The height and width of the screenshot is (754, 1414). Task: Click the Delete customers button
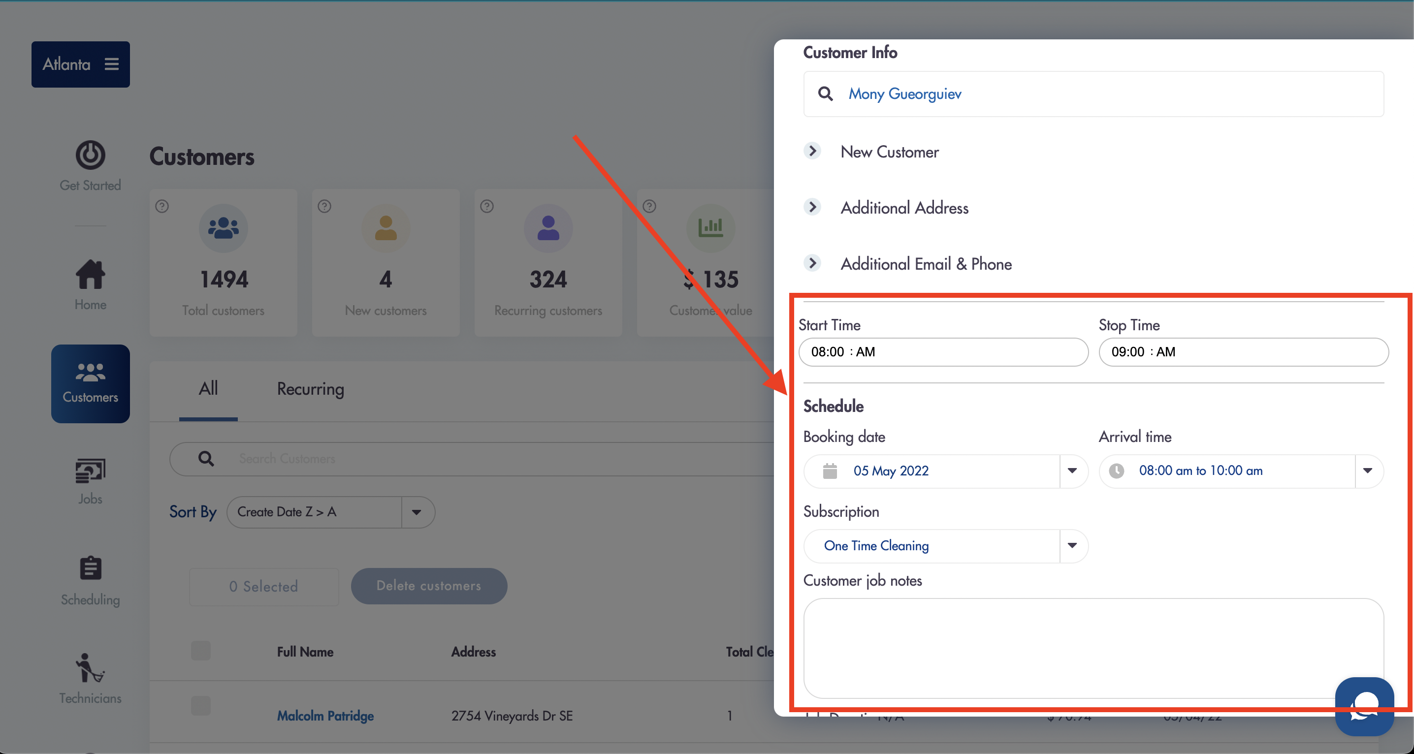pos(429,586)
